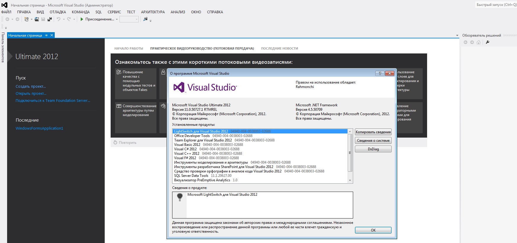Switch to the ПОСЛЕДНИЕ НОВОСТИ tab
This screenshot has height=243, width=517.
[279, 48]
